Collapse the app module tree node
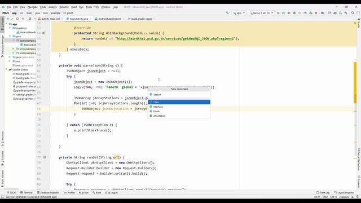 [x=6, y=24]
